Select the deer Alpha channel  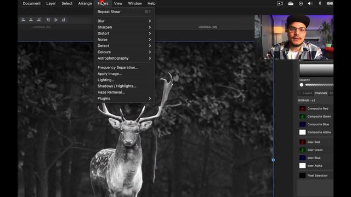pos(316,166)
